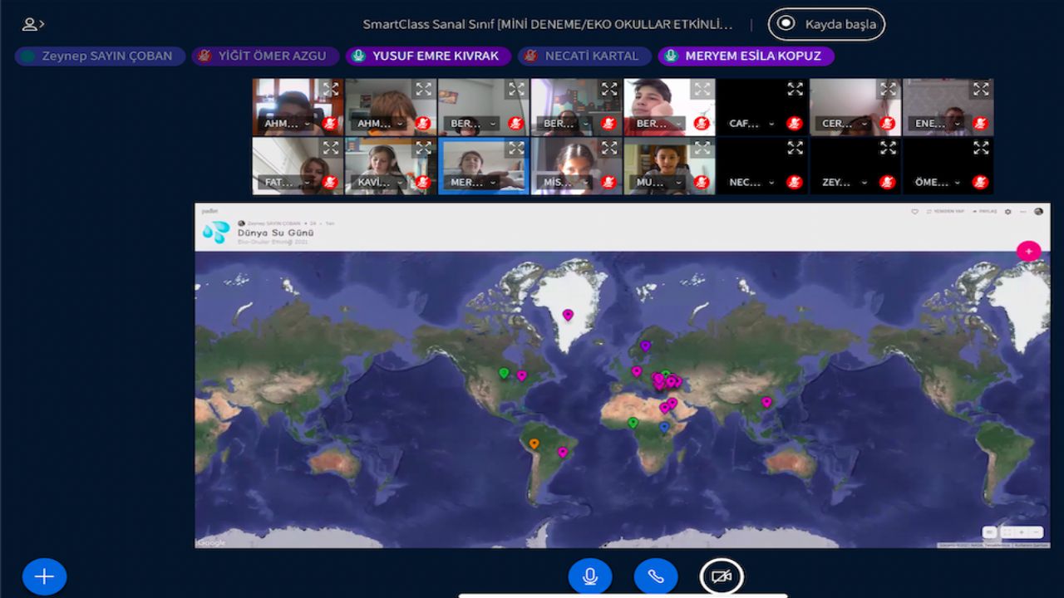Like the padlet with heart icon
The image size is (1064, 598).
[x=914, y=212]
